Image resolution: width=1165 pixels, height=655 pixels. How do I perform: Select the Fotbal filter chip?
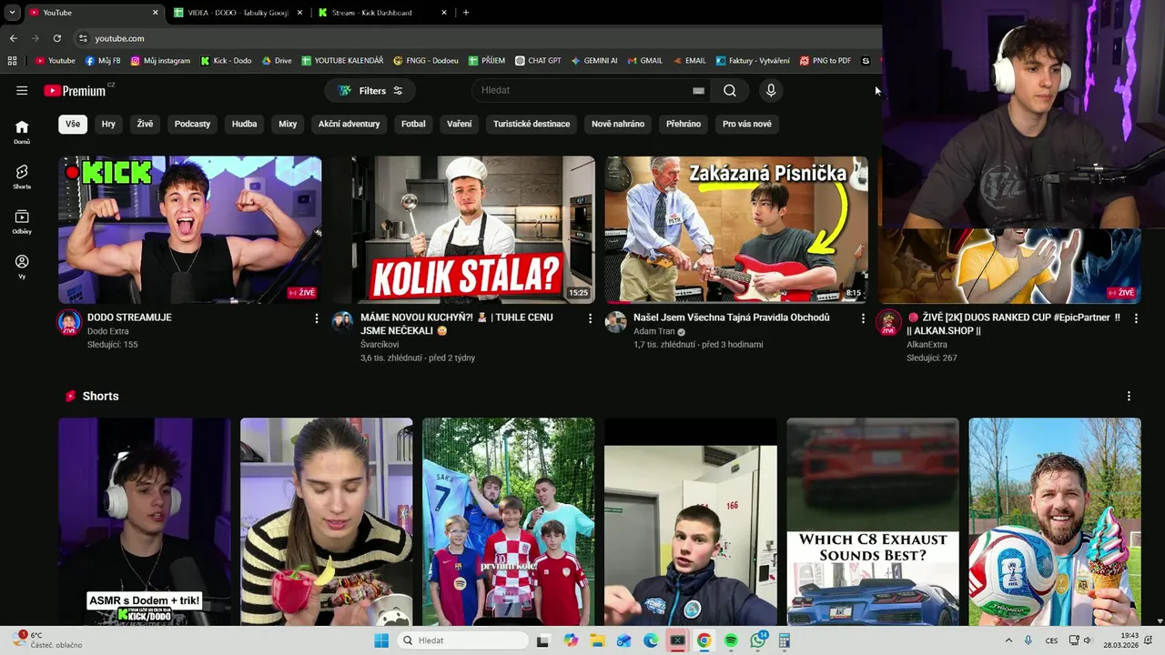[x=413, y=124]
